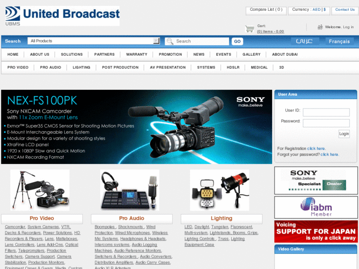The image size is (359, 269).
Task: Focus the Password field
Action: 326,123
